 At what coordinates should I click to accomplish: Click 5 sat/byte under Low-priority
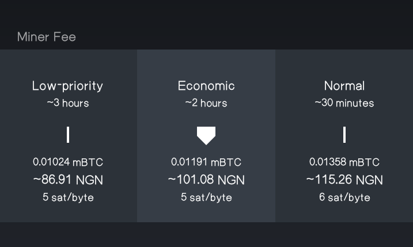pos(68,197)
